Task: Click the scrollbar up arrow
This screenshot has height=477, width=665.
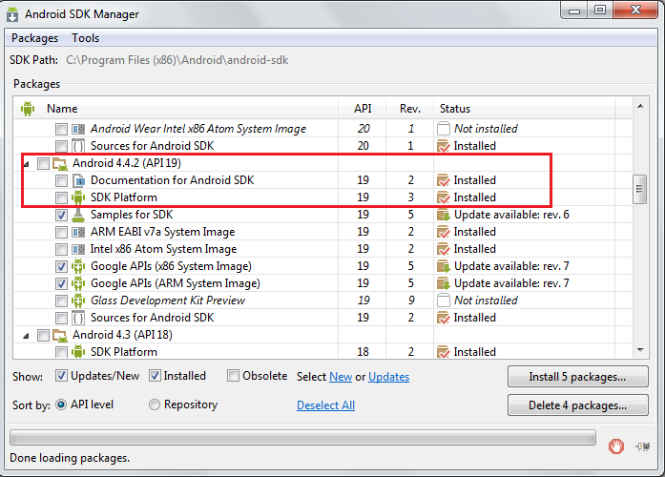Action: click(x=640, y=106)
